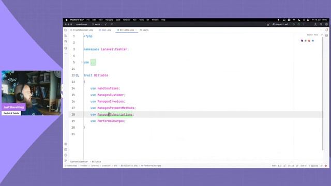The image size is (331, 186).
Task: Click the inspections checkmark widget
Action: [322, 35]
